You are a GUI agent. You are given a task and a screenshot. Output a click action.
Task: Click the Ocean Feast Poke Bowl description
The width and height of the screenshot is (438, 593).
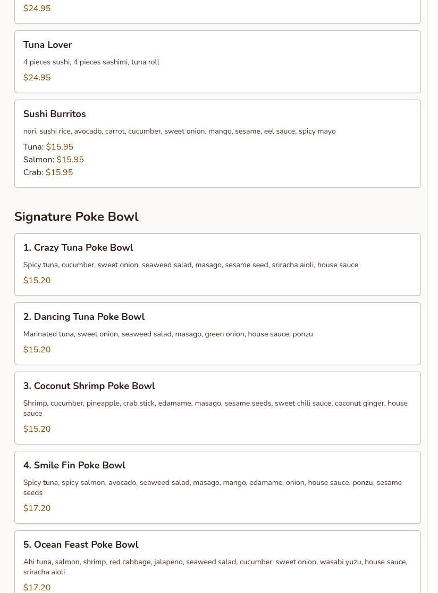(215, 567)
